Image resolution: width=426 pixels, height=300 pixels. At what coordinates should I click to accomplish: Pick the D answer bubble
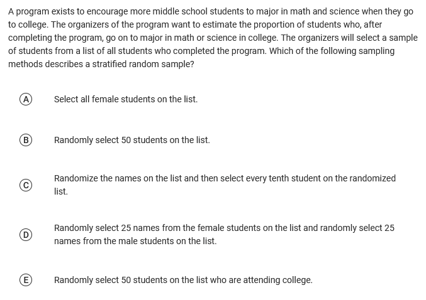point(26,235)
